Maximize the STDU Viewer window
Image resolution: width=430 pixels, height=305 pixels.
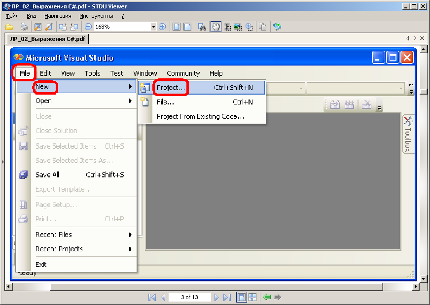[414, 6]
